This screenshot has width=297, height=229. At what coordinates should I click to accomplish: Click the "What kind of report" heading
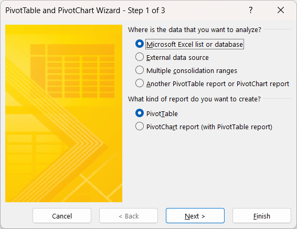pos(194,99)
